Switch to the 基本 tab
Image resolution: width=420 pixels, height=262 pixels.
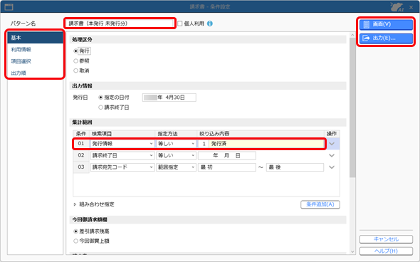click(x=35, y=38)
